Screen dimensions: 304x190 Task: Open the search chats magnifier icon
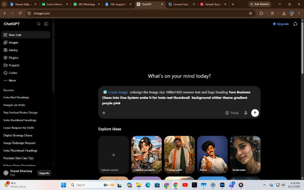pos(39,24)
